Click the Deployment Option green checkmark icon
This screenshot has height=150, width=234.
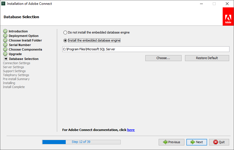(5, 36)
